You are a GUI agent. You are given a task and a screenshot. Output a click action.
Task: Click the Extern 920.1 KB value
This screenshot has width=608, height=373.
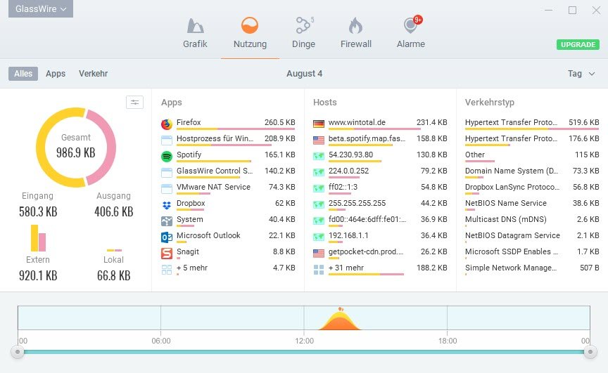coord(38,275)
